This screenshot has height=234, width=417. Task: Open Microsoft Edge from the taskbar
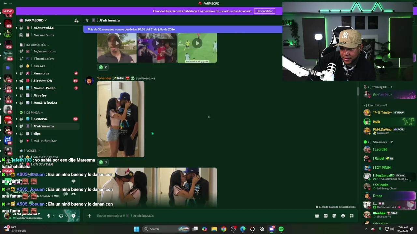point(243,229)
